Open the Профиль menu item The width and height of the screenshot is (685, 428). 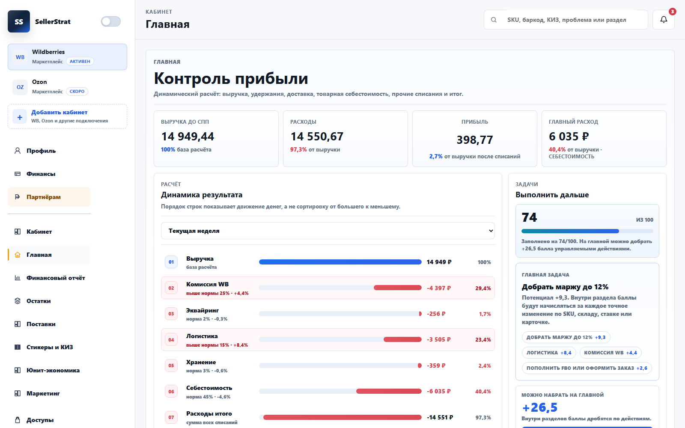(49, 151)
